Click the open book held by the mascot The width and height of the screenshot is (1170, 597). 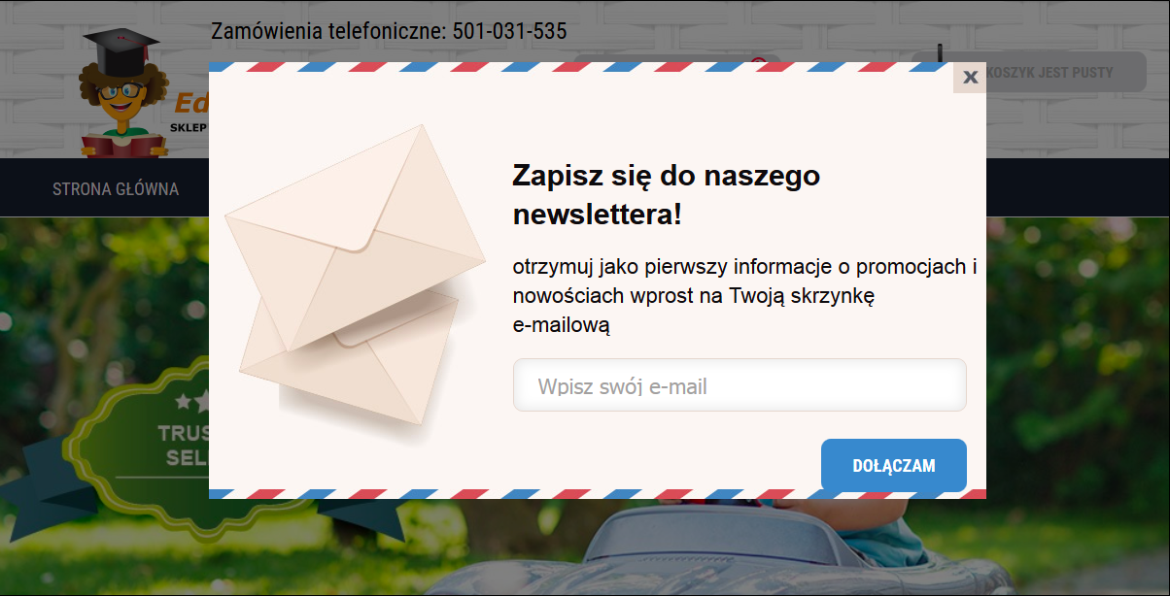[x=123, y=146]
